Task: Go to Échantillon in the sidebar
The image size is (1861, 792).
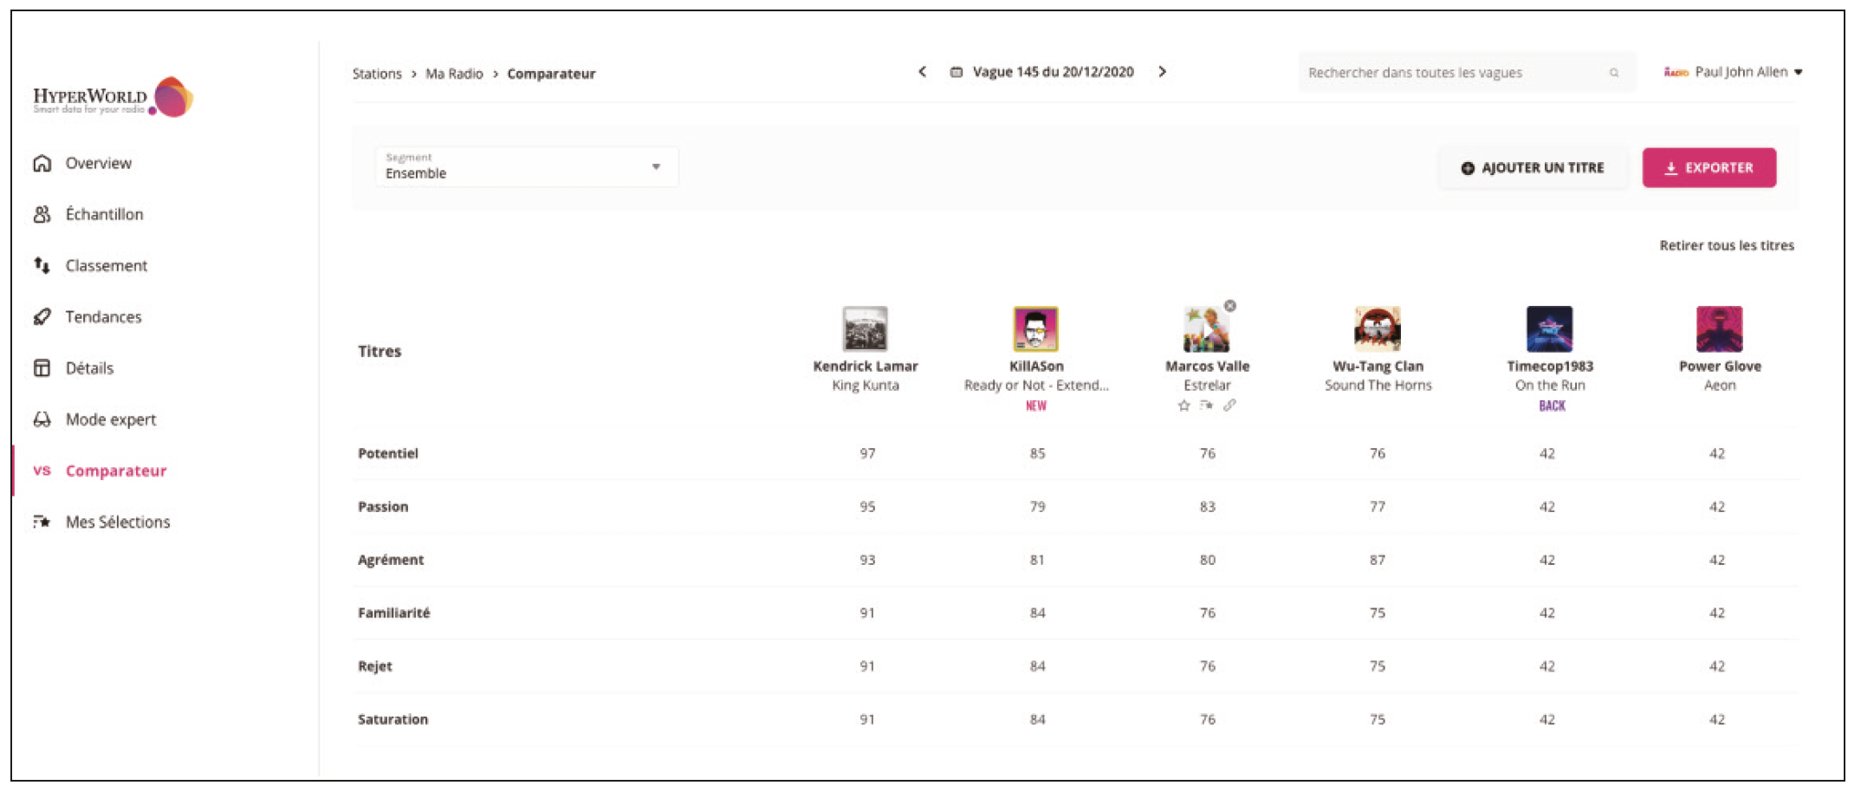Action: point(103,215)
